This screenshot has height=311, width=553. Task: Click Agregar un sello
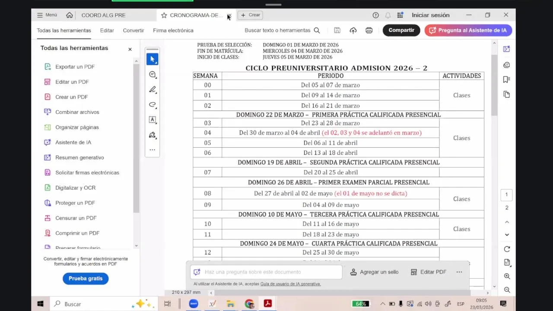[374, 272]
